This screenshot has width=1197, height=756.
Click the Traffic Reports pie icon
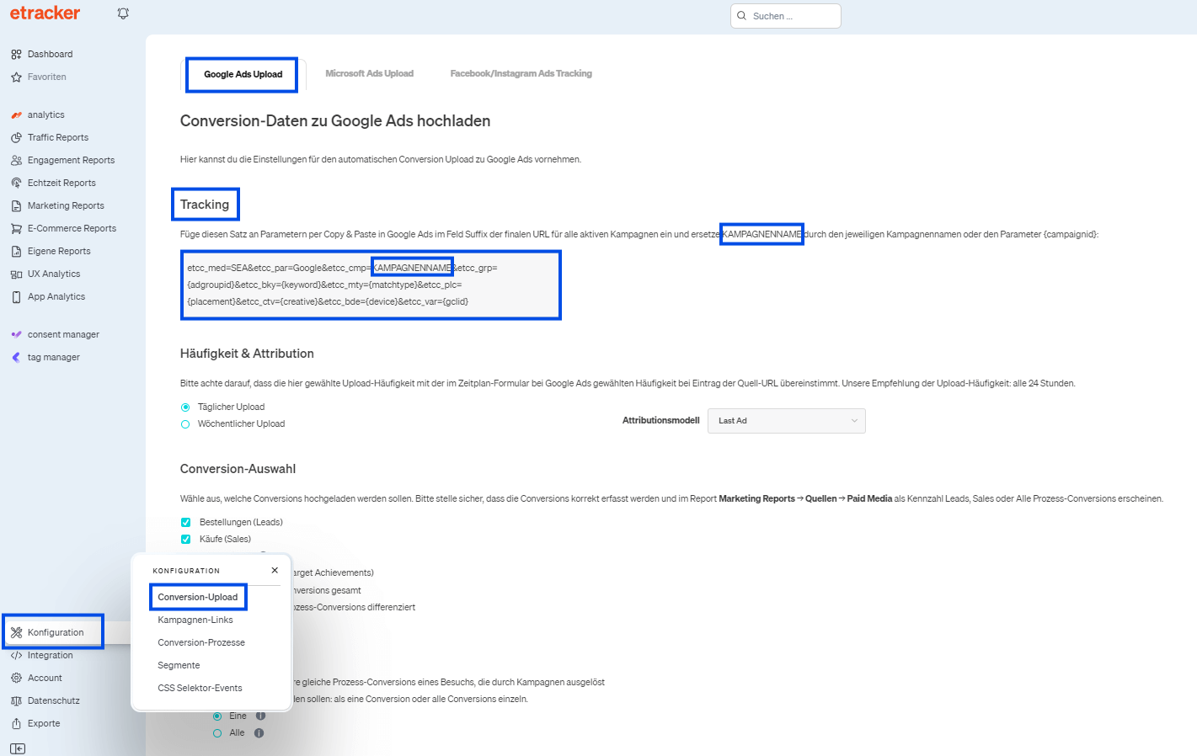[x=16, y=137]
